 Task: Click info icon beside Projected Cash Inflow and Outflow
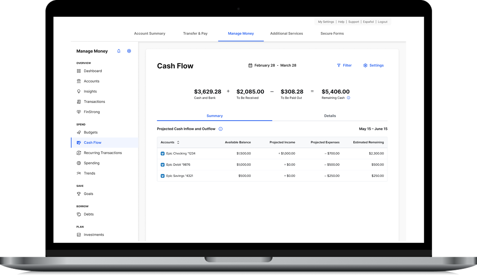pyautogui.click(x=220, y=129)
